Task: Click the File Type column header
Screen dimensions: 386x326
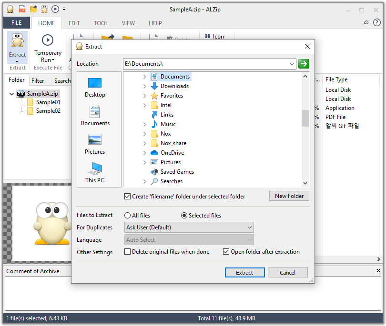Action: tap(336, 79)
